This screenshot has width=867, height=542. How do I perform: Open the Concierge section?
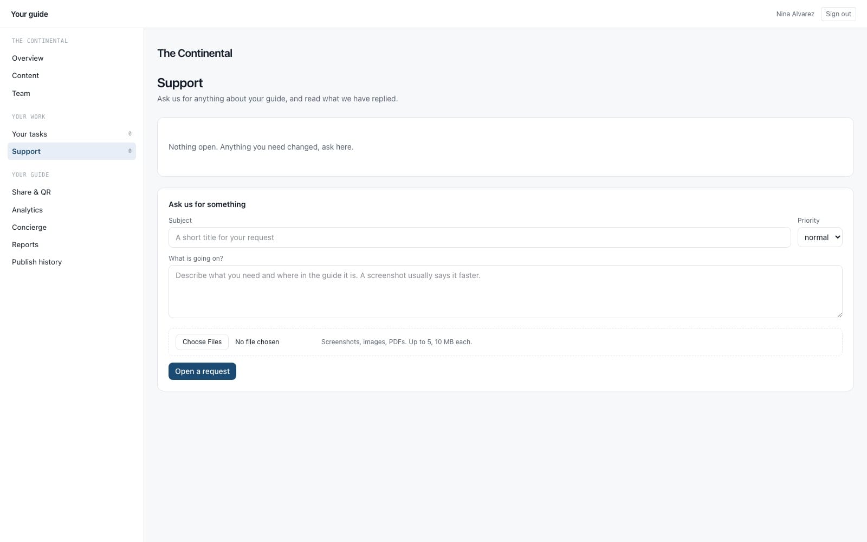72,227
